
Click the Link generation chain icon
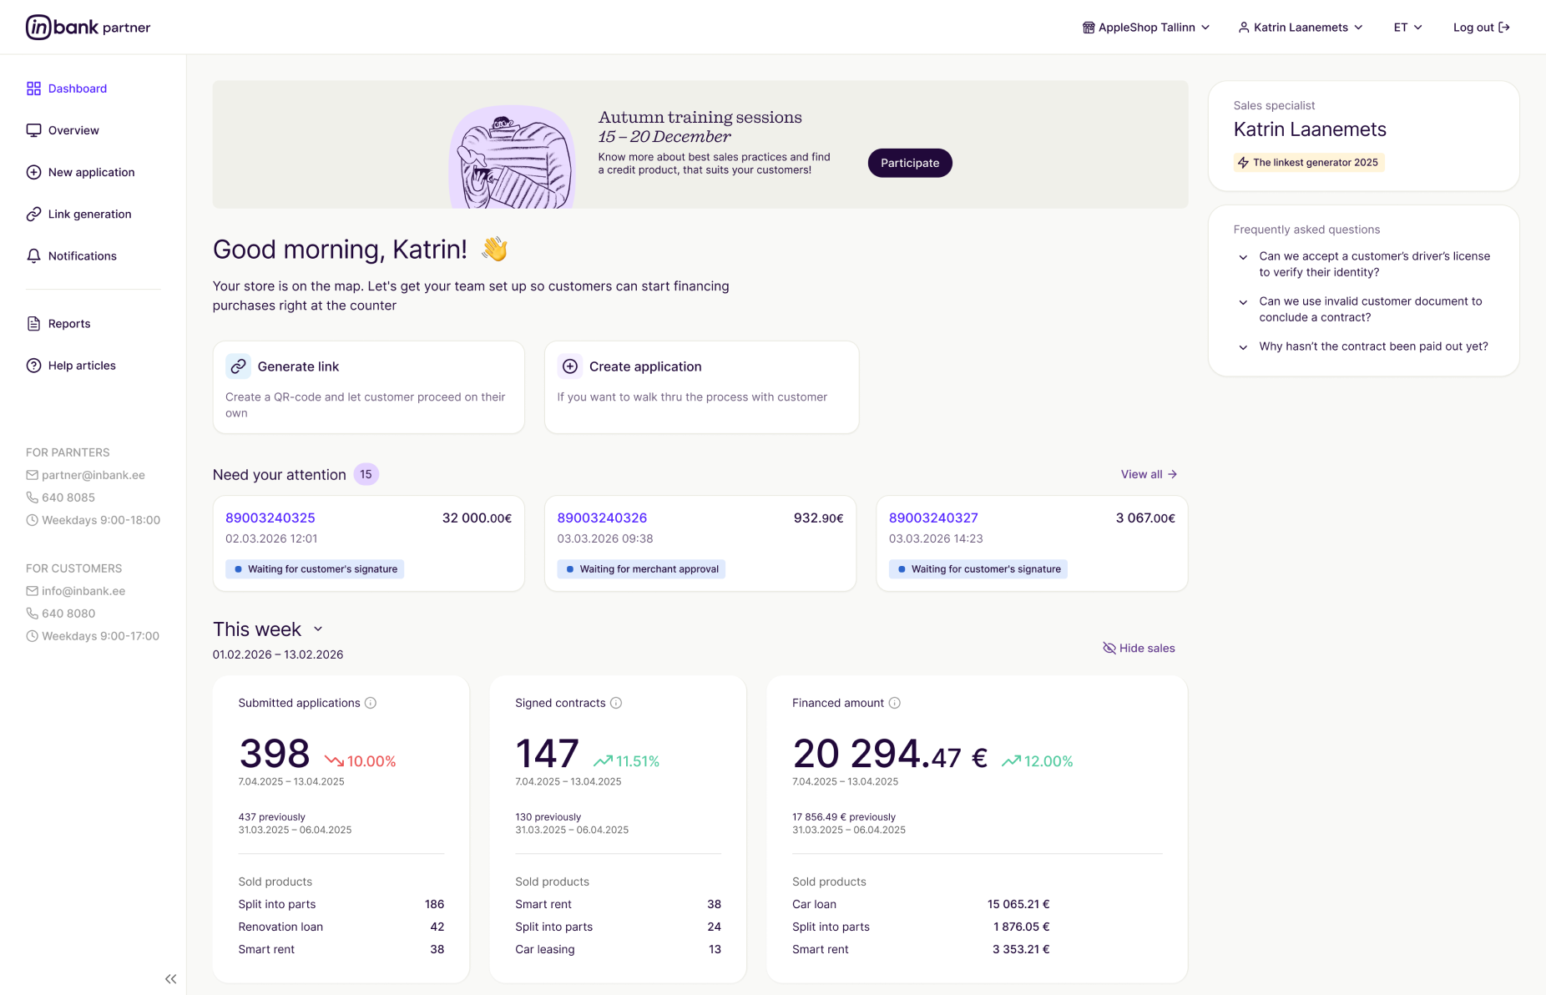(x=33, y=214)
